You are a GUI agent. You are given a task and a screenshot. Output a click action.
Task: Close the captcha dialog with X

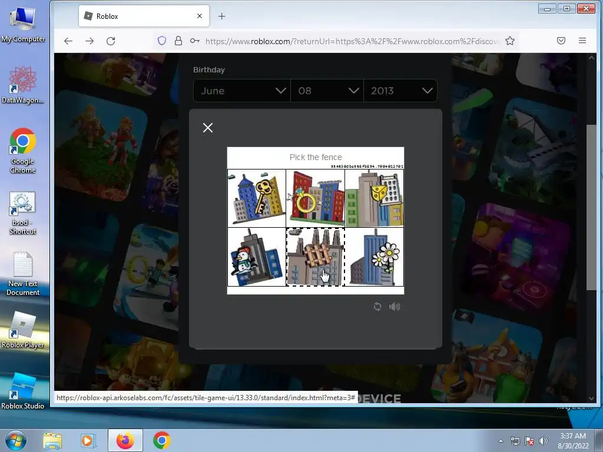pos(208,128)
